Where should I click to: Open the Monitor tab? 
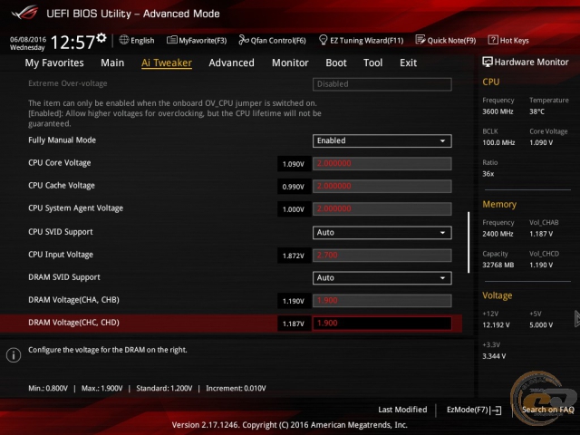point(290,63)
